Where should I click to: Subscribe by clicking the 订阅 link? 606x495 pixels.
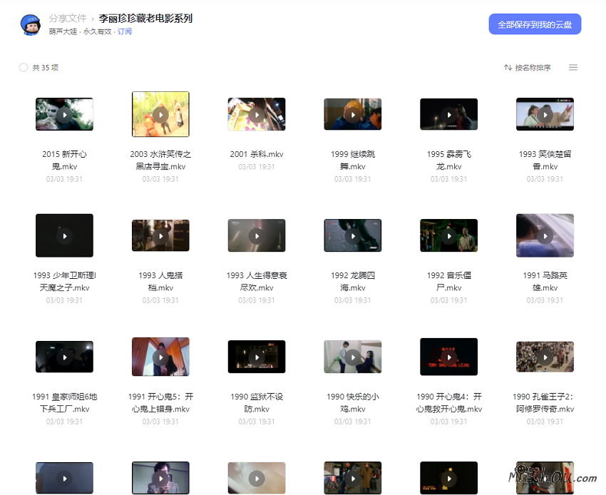point(124,31)
